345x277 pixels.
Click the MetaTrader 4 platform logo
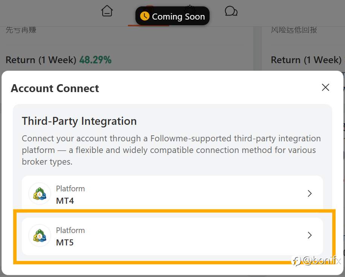pos(40,194)
